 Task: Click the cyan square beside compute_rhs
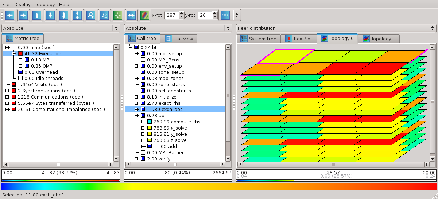(x=150, y=122)
